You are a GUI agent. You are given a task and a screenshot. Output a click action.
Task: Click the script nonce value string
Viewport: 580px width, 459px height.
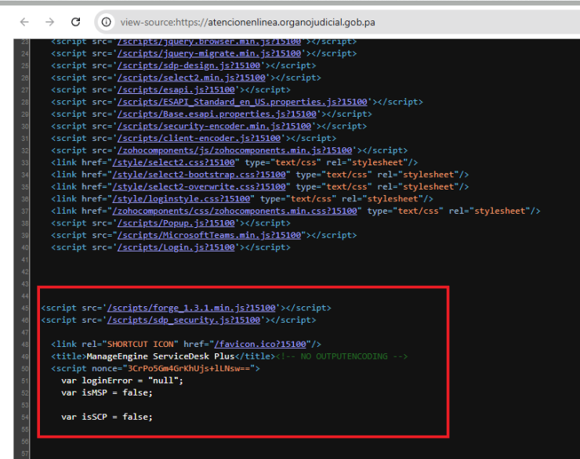pyautogui.click(x=189, y=369)
